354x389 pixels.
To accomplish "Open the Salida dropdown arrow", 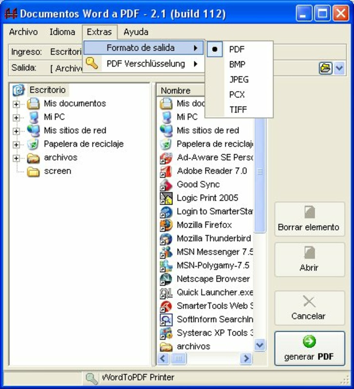I will 339,68.
